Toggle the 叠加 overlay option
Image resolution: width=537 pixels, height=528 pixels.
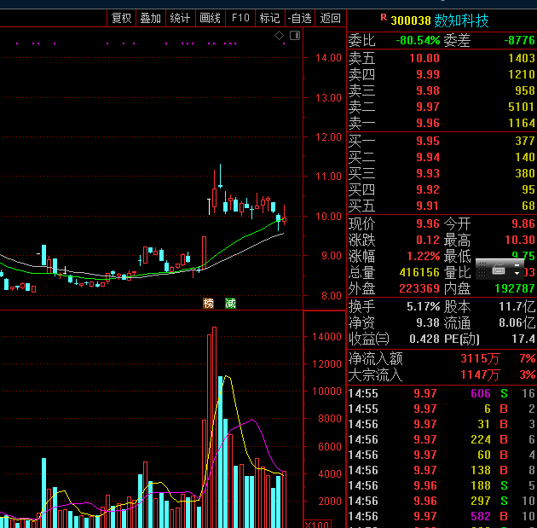151,18
